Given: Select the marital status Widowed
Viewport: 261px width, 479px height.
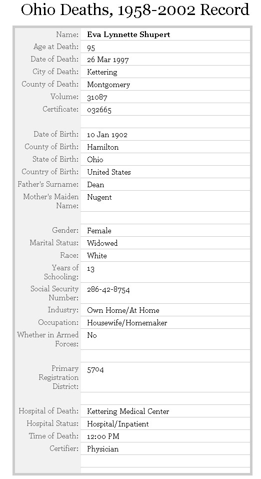Looking at the screenshot, I should coord(102,243).
